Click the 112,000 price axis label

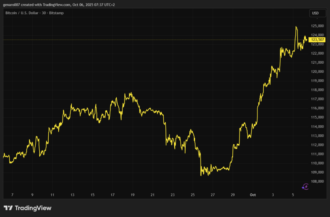point(317,145)
